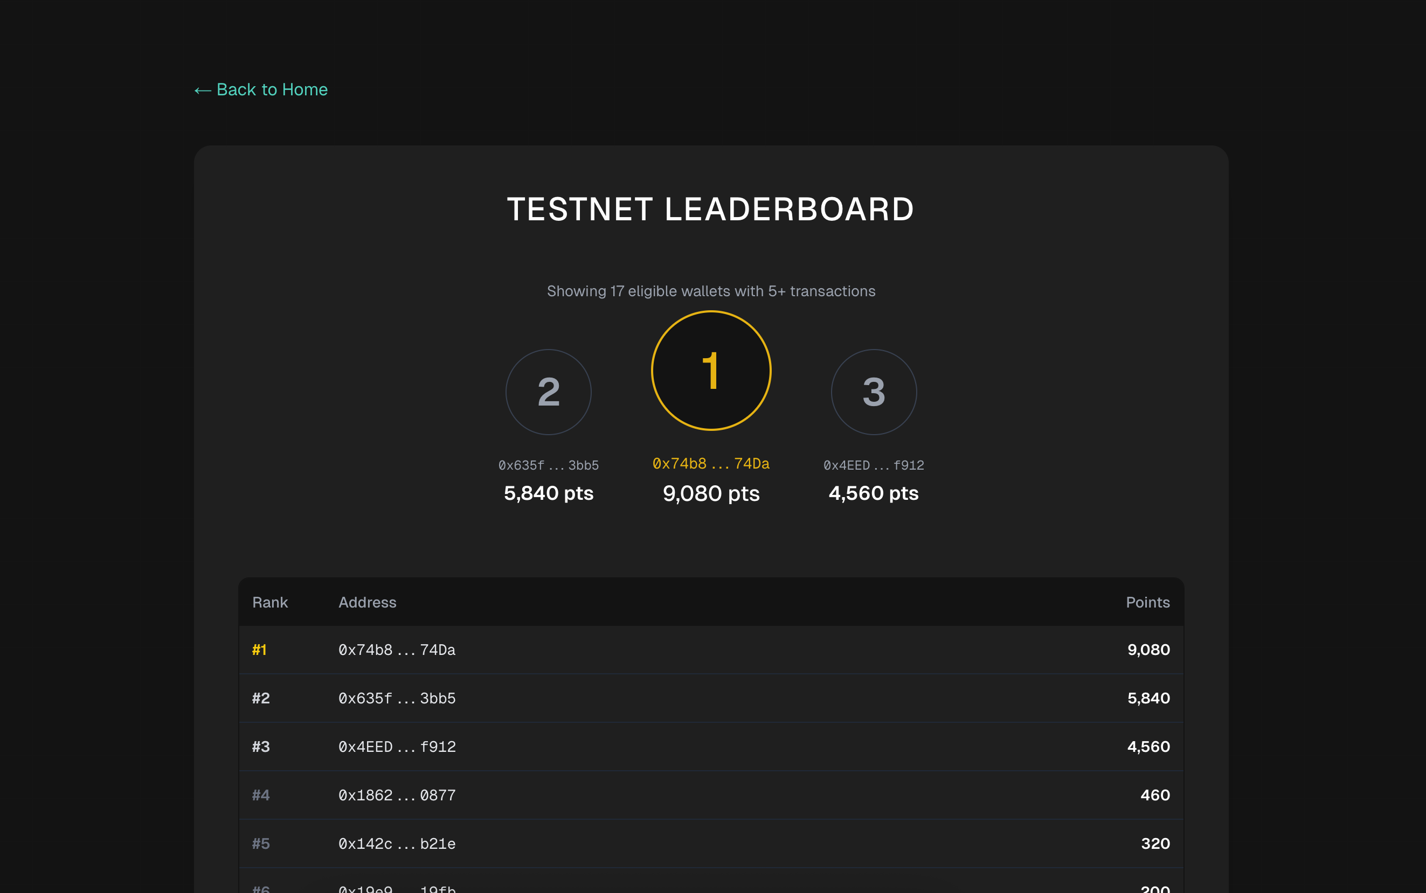Image resolution: width=1426 pixels, height=893 pixels.
Task: Click the Points column header
Action: [x=1148, y=602]
